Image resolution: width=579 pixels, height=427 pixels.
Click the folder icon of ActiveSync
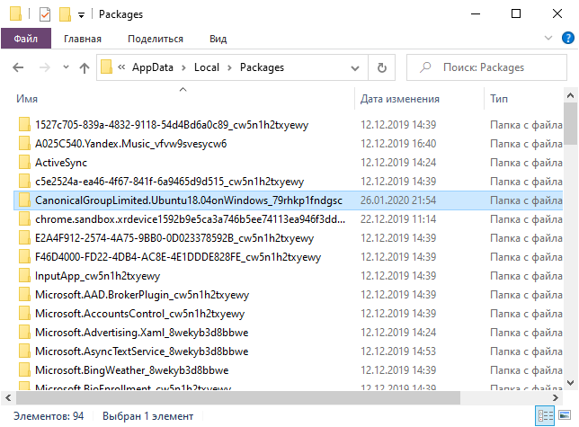pyautogui.click(x=24, y=163)
